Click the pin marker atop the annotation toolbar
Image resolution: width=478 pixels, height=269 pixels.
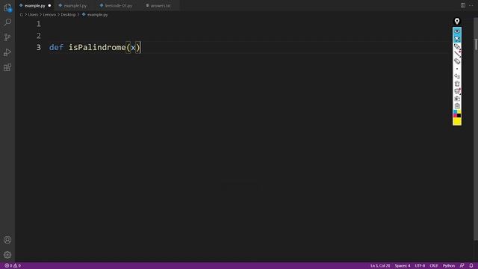tap(456, 21)
